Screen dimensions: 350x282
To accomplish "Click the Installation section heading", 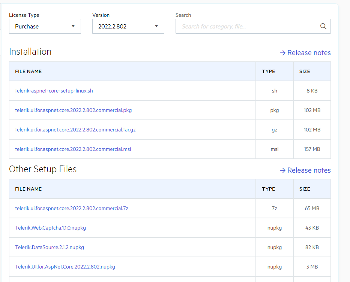I will pyautogui.click(x=30, y=52).
